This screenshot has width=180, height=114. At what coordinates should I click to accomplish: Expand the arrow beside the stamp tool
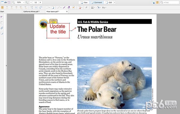[82, 8]
